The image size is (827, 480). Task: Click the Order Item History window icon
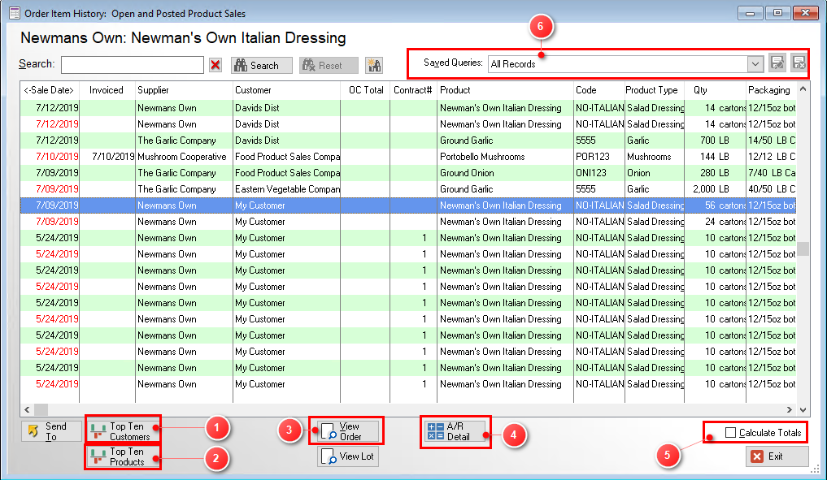coord(15,13)
